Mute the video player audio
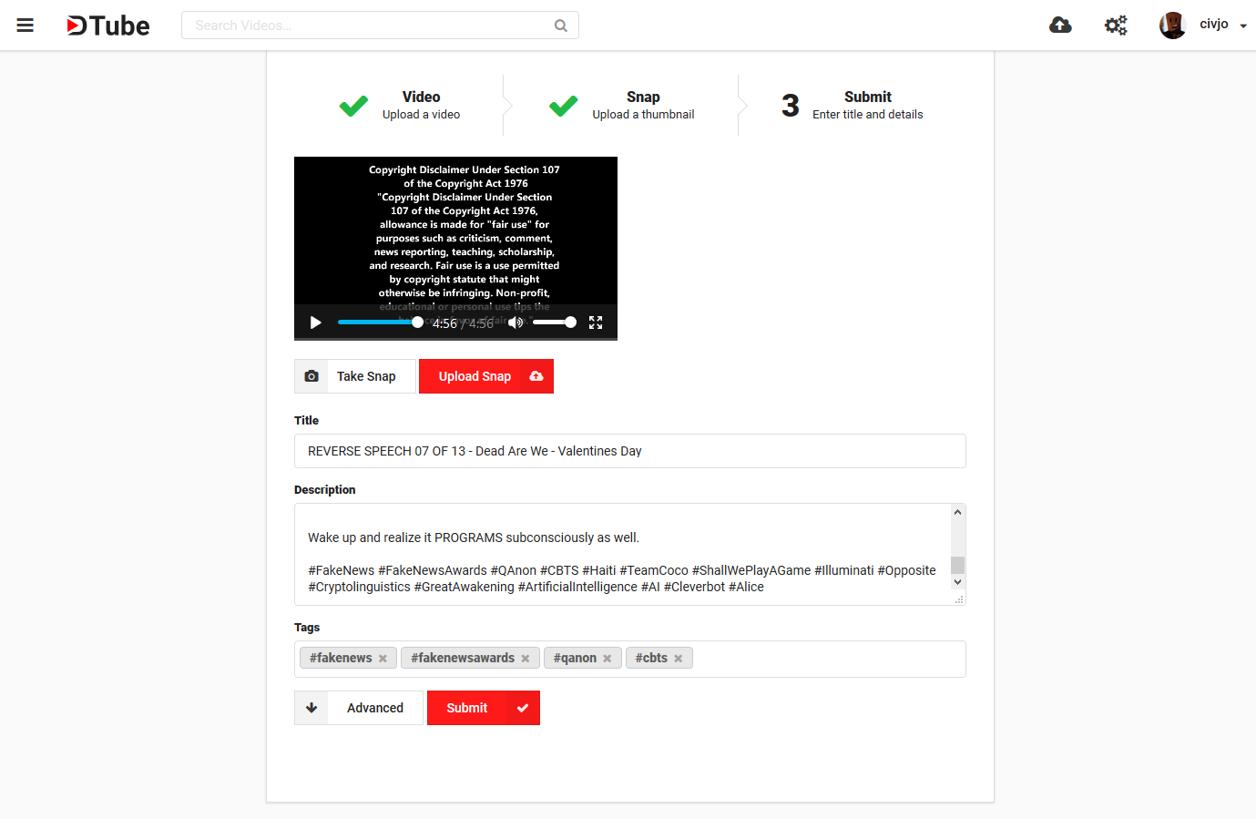This screenshot has width=1256, height=819. (515, 322)
